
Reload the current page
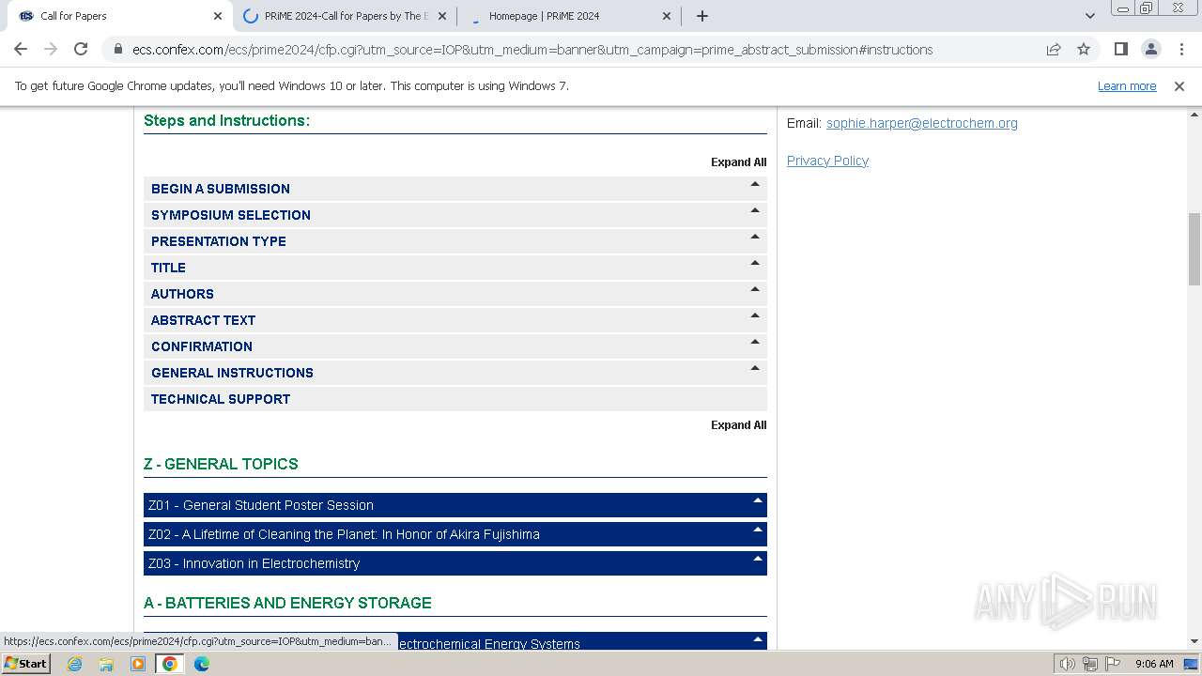click(x=81, y=49)
